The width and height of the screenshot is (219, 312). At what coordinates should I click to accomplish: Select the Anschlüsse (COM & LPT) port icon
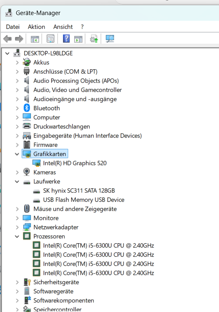[27, 72]
